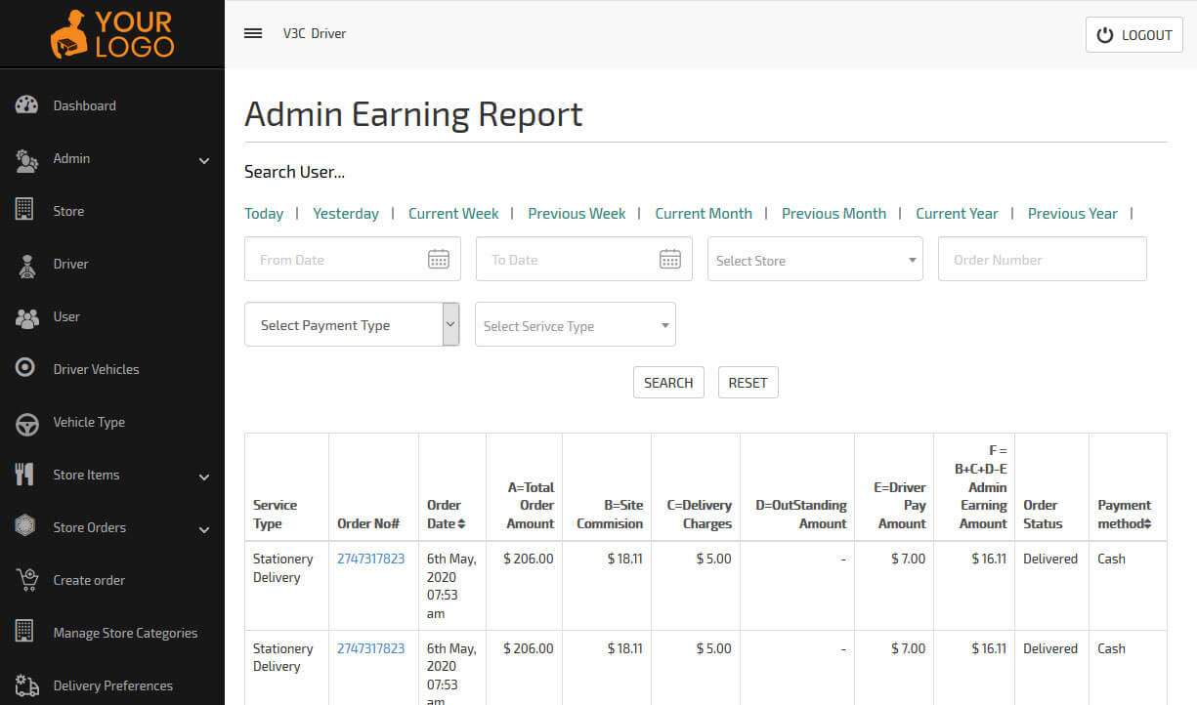The image size is (1197, 705).
Task: Open the Select Service Type dropdown
Action: click(575, 326)
